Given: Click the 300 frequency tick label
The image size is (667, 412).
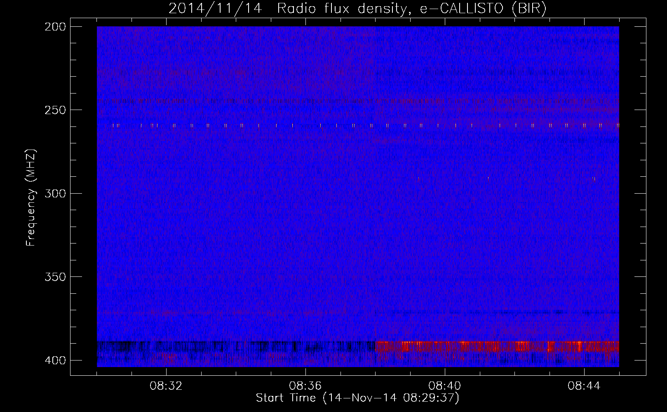Looking at the screenshot, I should (54, 193).
